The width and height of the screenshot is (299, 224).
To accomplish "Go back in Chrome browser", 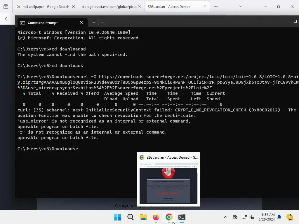I will click(7, 19).
